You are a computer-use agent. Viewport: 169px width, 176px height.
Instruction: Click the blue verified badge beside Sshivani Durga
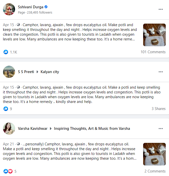coord(46,7)
